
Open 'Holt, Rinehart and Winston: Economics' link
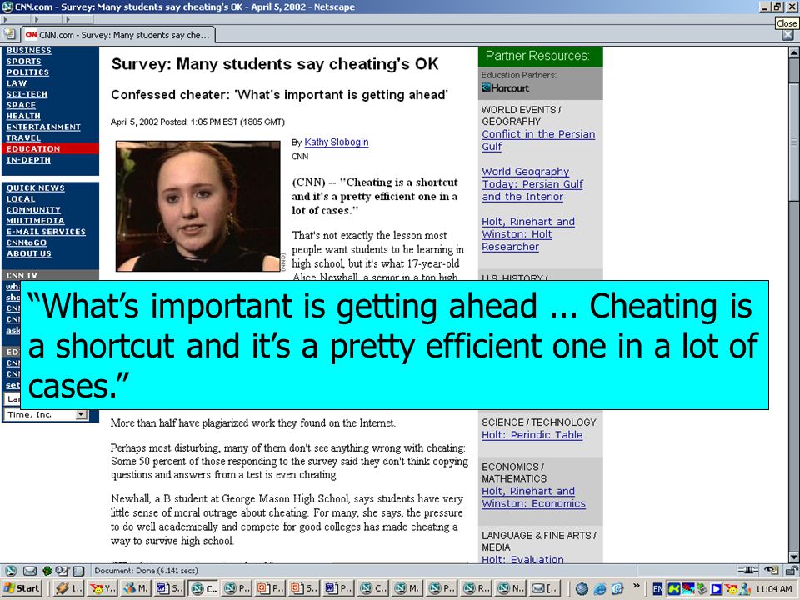point(533,497)
